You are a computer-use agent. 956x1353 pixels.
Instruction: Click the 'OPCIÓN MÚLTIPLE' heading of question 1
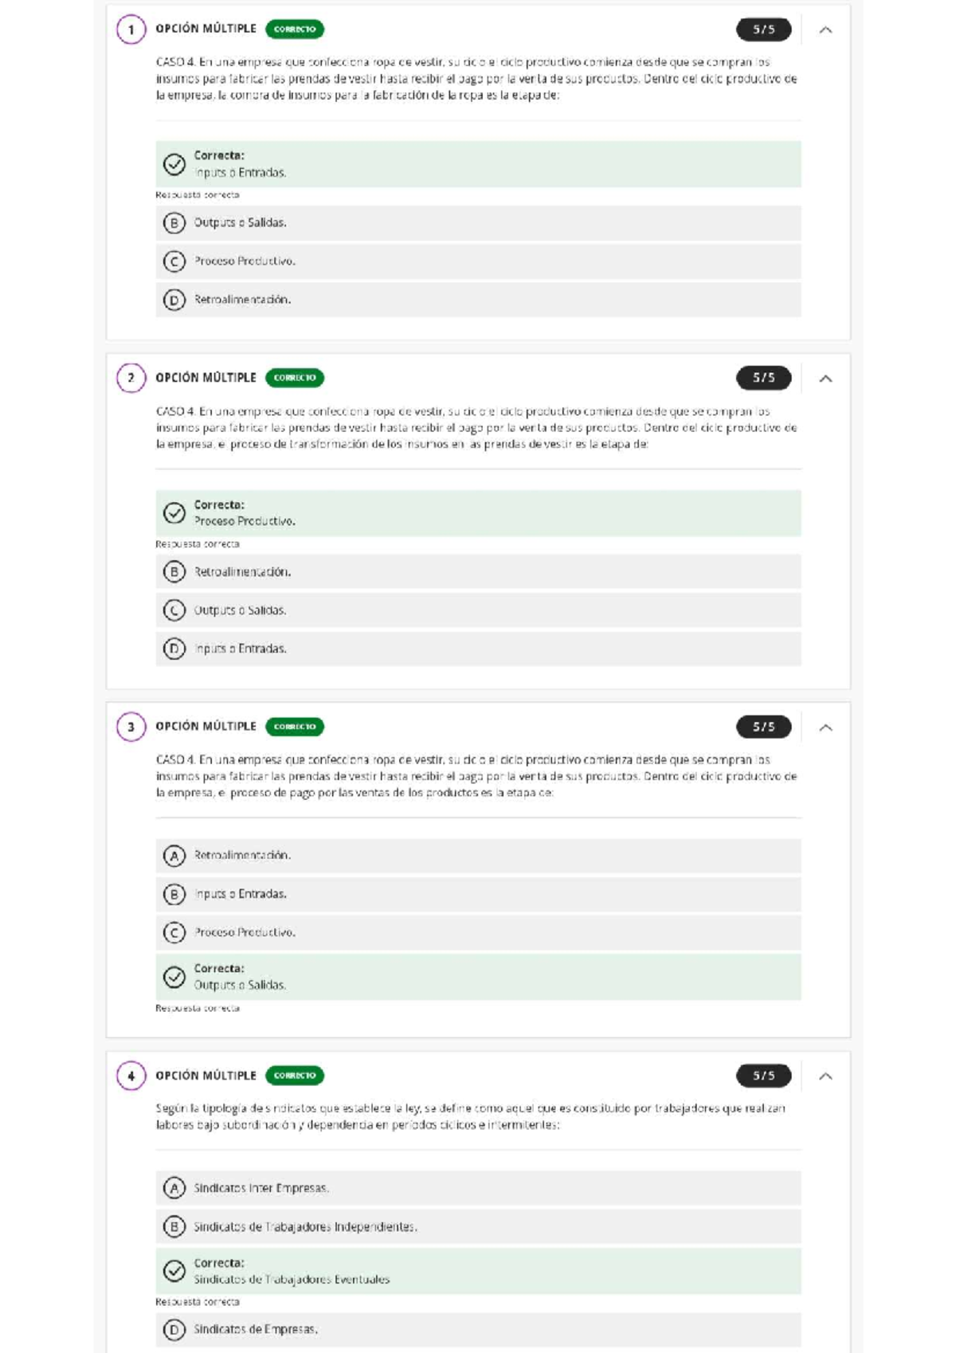point(206,29)
